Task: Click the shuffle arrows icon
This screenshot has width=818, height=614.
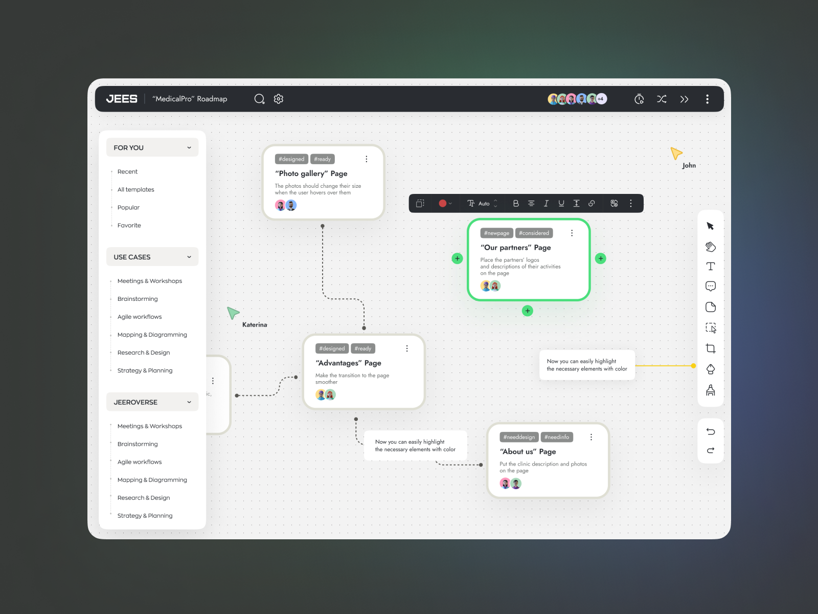Action: click(x=662, y=99)
